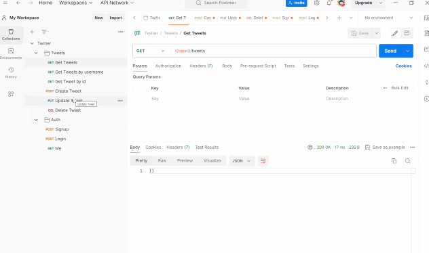Open the Upgrade dropdown arrow

381,3
